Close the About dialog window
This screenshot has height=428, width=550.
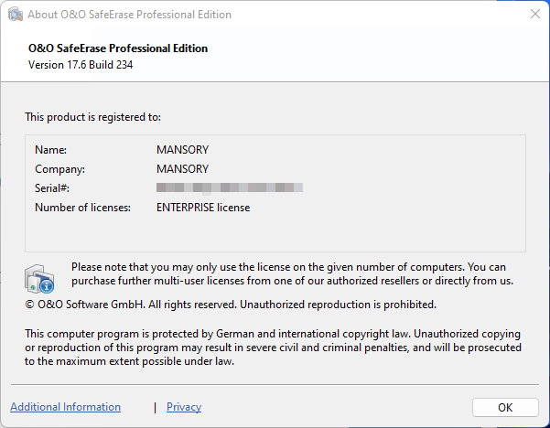(534, 15)
